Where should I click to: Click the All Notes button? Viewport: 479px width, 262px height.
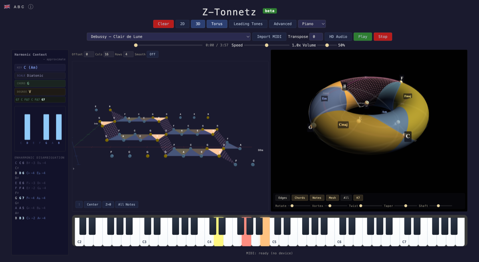coord(127,205)
